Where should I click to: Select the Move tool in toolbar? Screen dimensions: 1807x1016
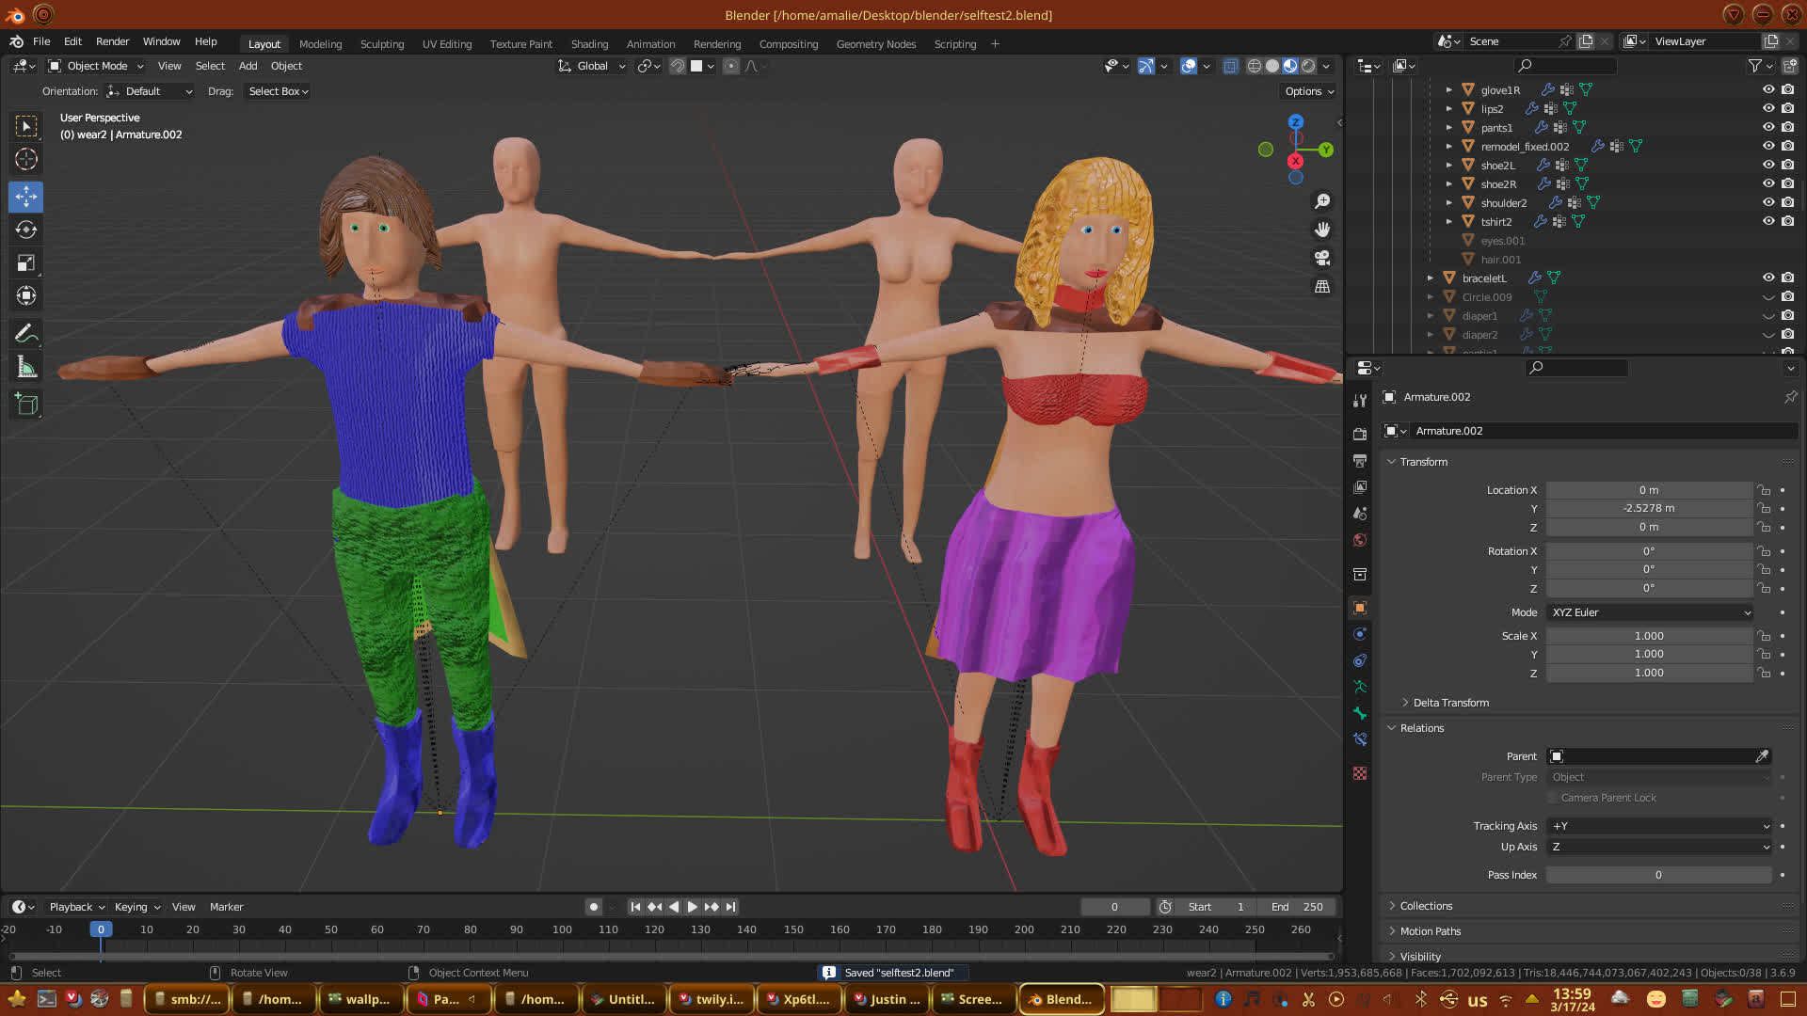pyautogui.click(x=26, y=197)
